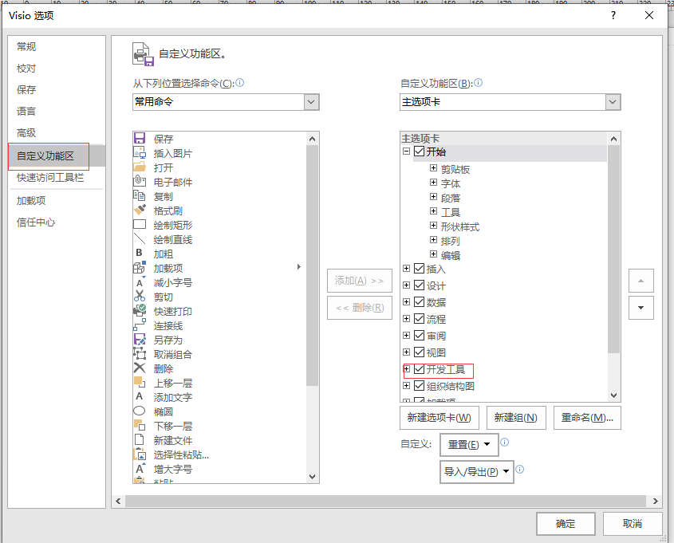Select the 增大字号 grow font icon
This screenshot has height=543, width=674.
tap(140, 469)
